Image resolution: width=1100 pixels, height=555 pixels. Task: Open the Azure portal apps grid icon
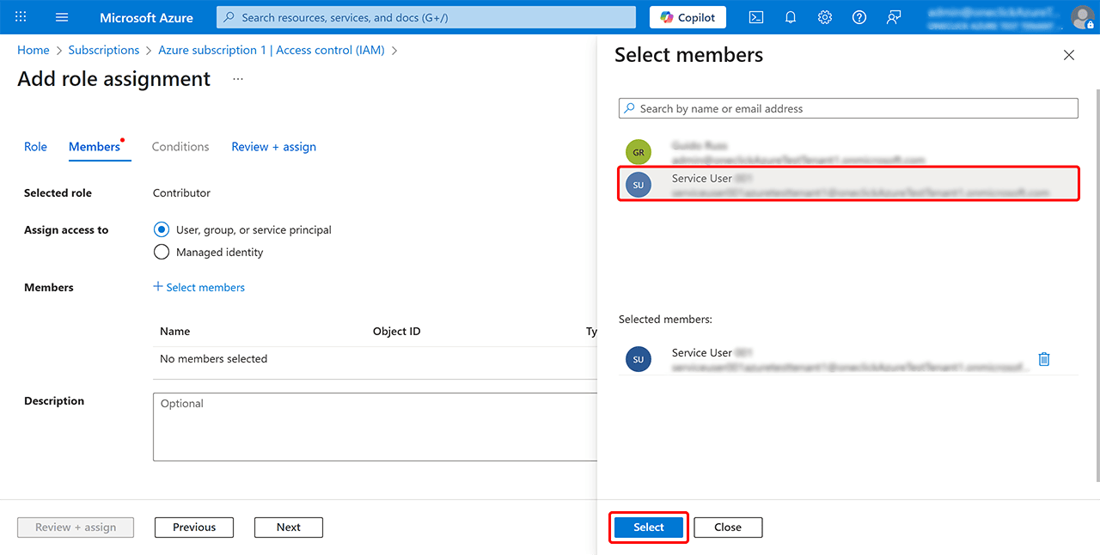[21, 17]
